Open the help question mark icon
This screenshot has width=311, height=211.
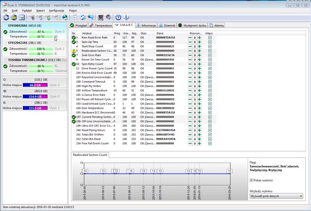coord(118,17)
